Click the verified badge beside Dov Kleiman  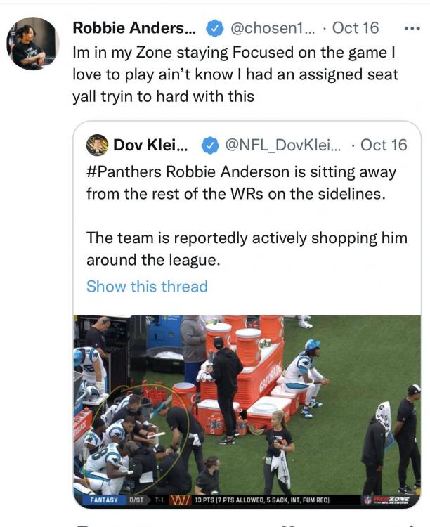pyautogui.click(x=209, y=145)
